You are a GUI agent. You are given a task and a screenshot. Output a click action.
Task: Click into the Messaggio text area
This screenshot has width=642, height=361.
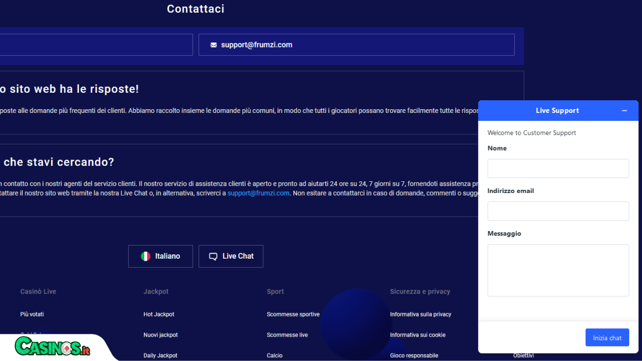558,270
